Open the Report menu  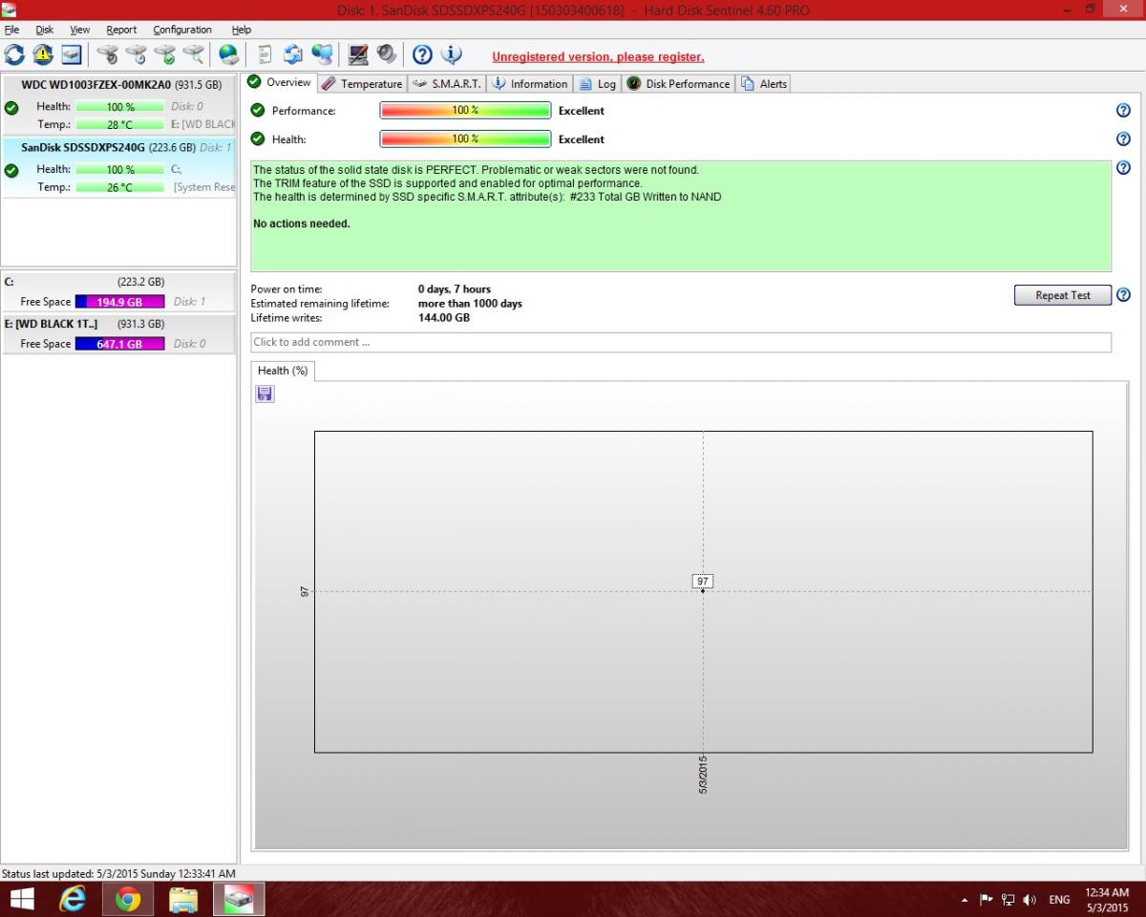pos(121,30)
